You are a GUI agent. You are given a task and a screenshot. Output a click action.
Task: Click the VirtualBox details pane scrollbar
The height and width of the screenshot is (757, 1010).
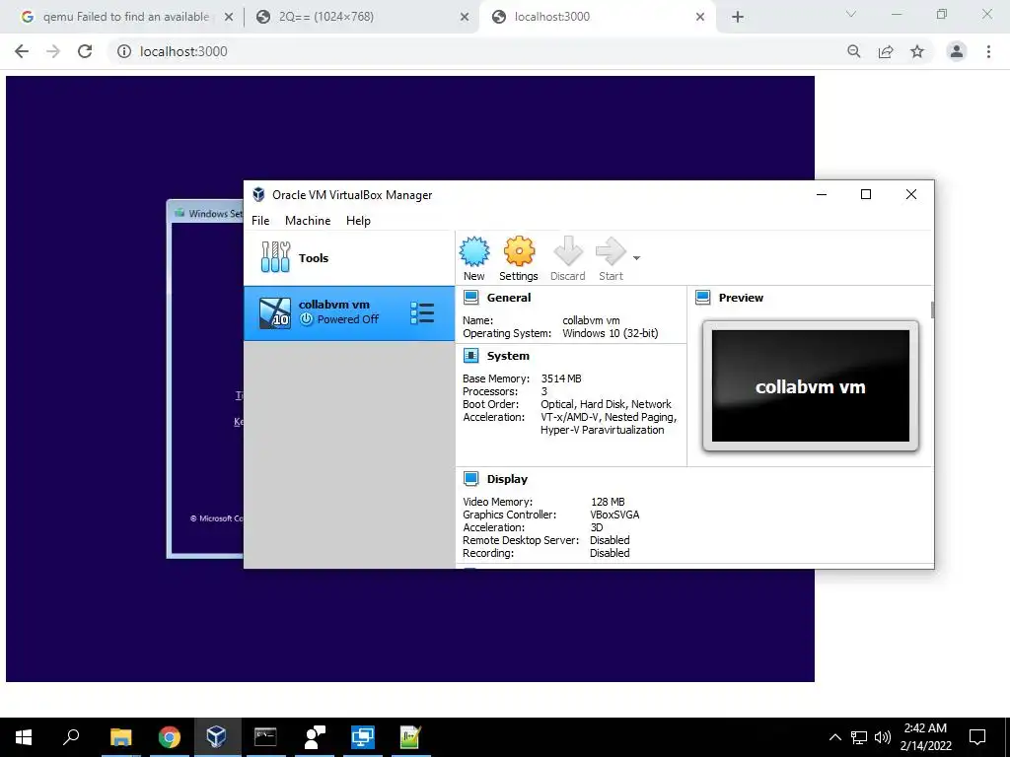tap(932, 310)
